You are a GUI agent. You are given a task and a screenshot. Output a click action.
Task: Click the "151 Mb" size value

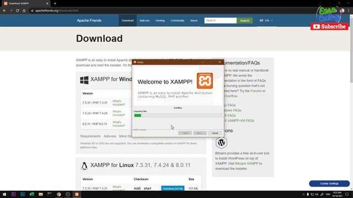193,189
